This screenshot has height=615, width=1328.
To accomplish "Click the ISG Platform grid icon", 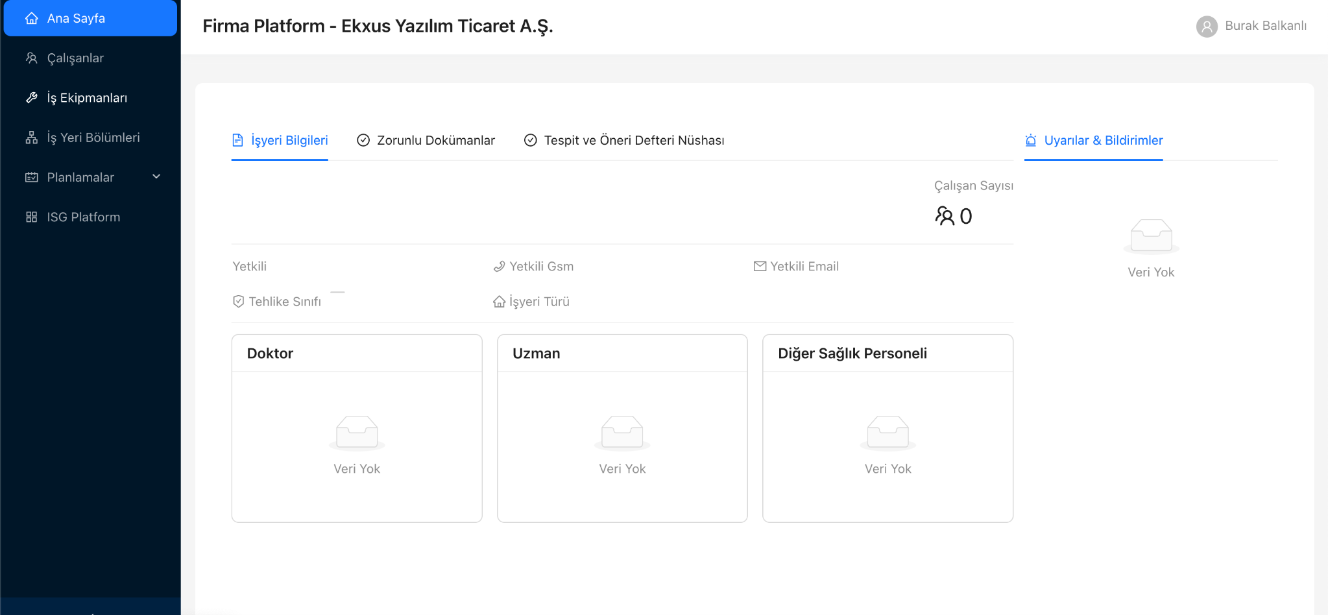I will tap(32, 216).
